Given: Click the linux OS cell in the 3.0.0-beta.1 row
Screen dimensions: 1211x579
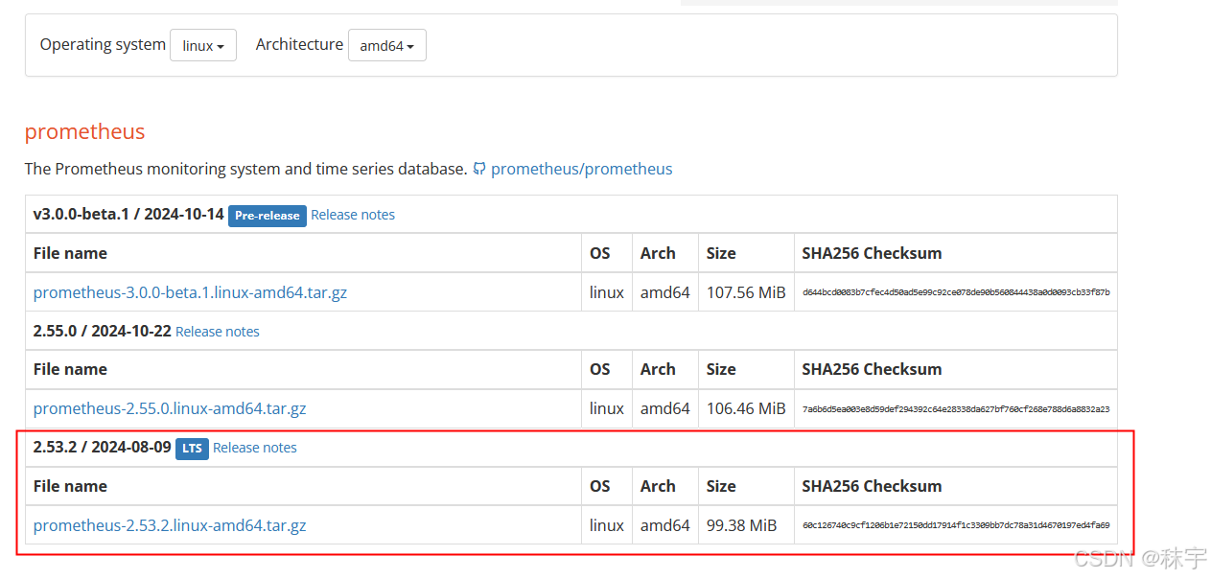Looking at the screenshot, I should point(607,292).
